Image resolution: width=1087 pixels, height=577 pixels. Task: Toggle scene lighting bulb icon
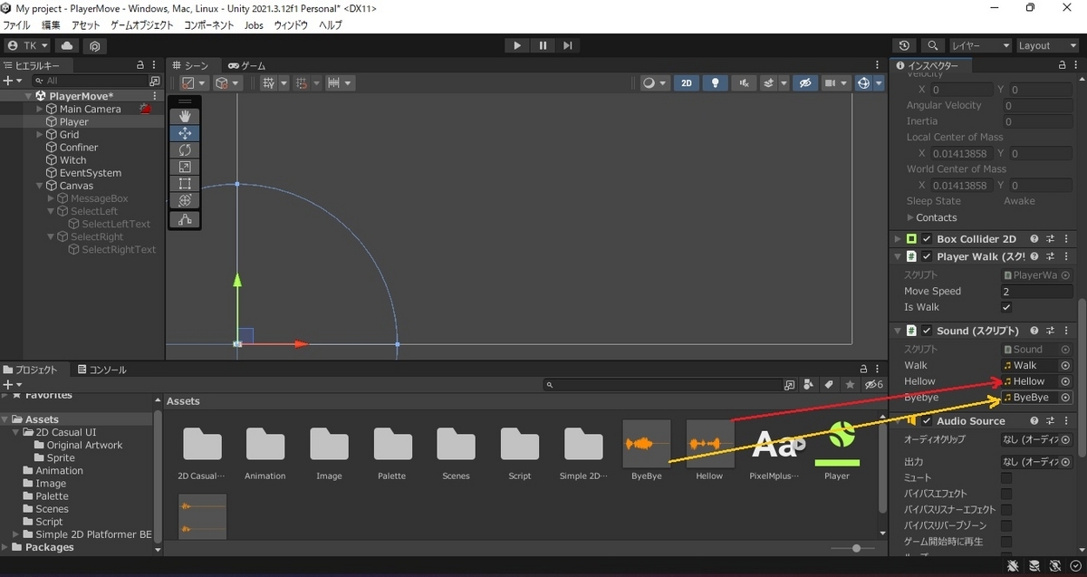pyautogui.click(x=716, y=82)
